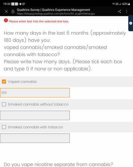Tap the survey URL in address bar
133x167 pixels.
tap(56, 14)
